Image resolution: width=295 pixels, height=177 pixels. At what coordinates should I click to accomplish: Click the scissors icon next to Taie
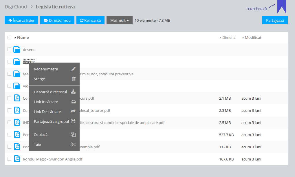73,144
